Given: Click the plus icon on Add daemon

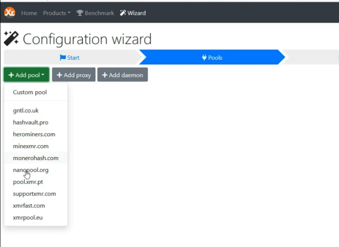Looking at the screenshot, I should point(105,75).
